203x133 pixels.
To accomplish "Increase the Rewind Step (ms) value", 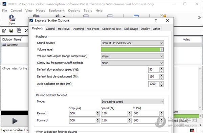I will (x=98, y=112).
